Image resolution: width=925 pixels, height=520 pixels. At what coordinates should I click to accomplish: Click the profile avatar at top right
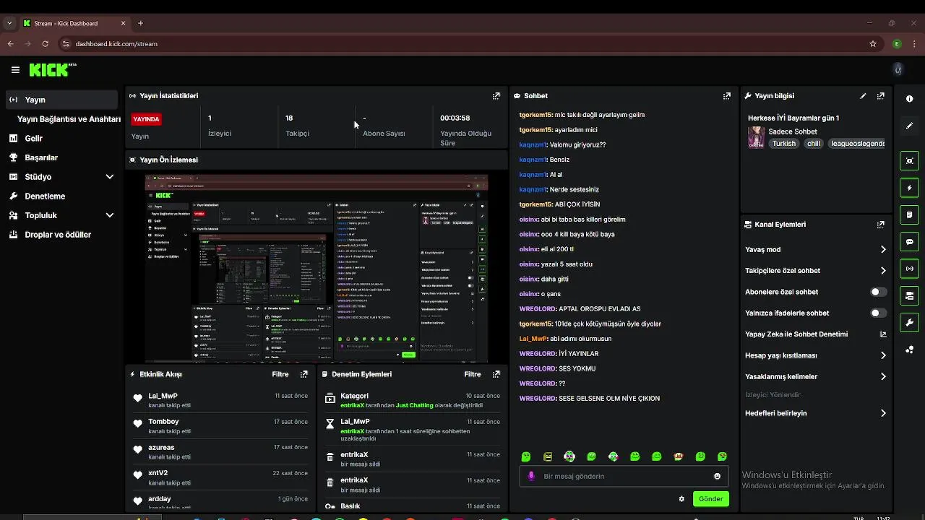pos(898,69)
